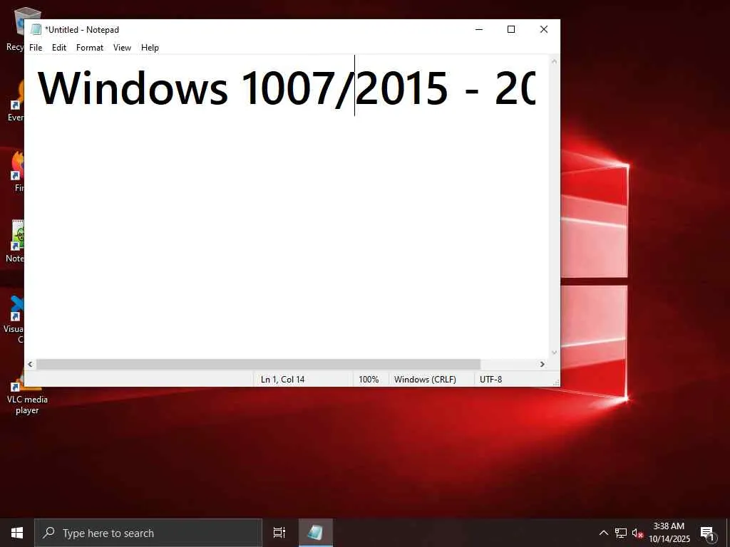Click the scroll left arrow

coord(30,364)
